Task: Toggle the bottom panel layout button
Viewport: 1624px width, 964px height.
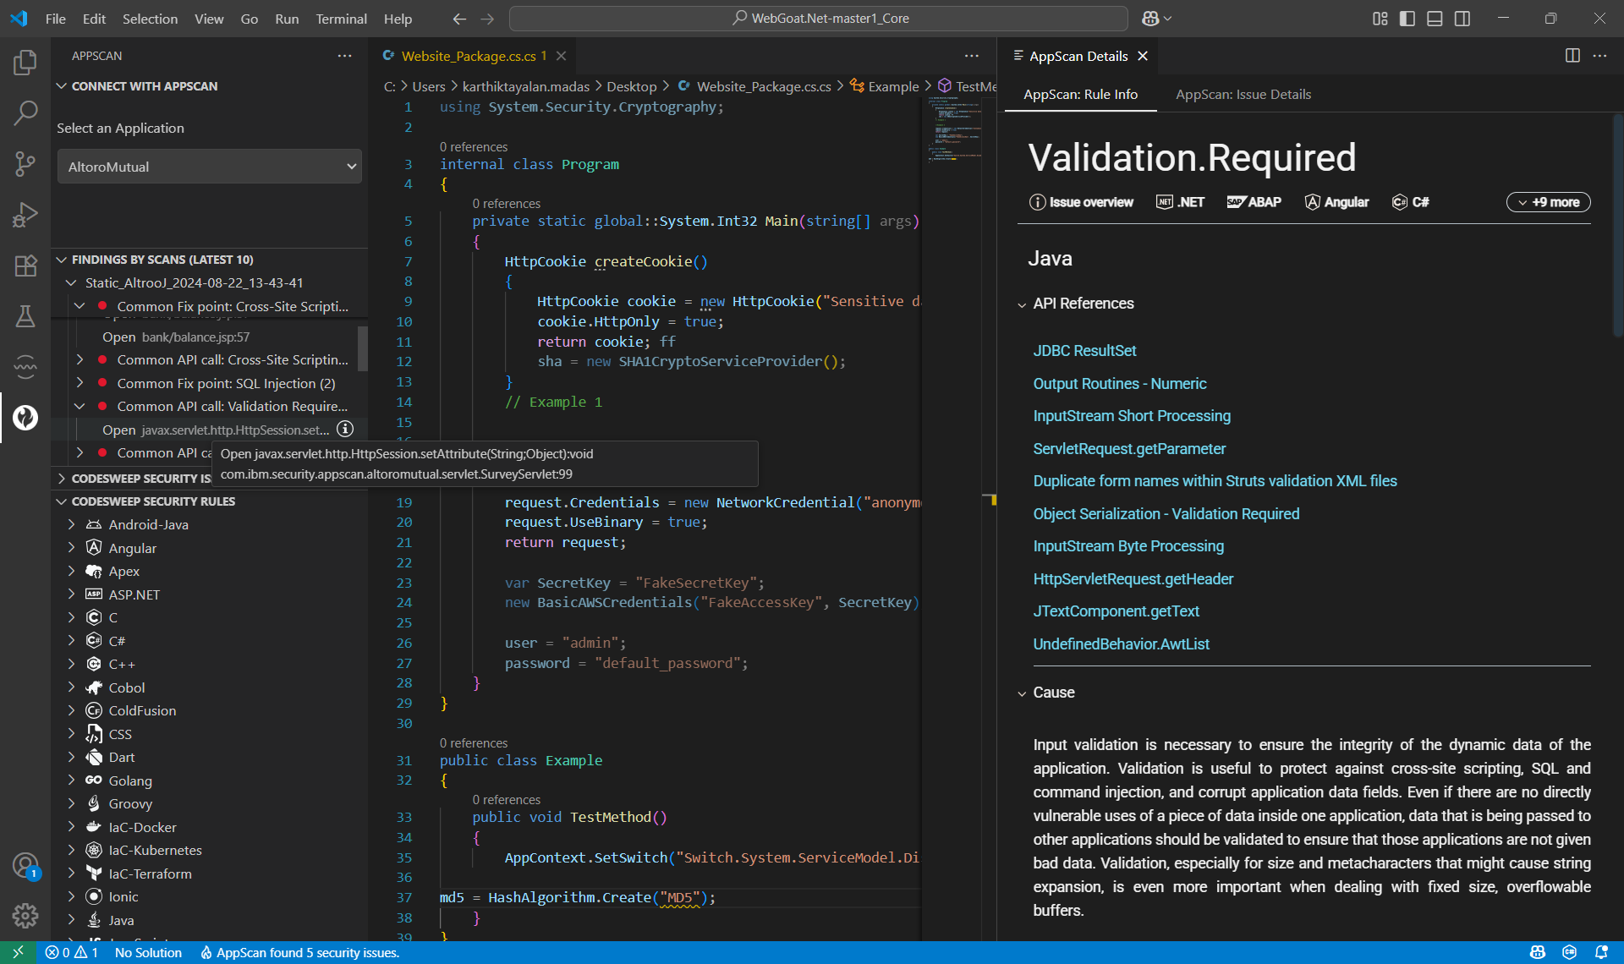Action: point(1435,19)
